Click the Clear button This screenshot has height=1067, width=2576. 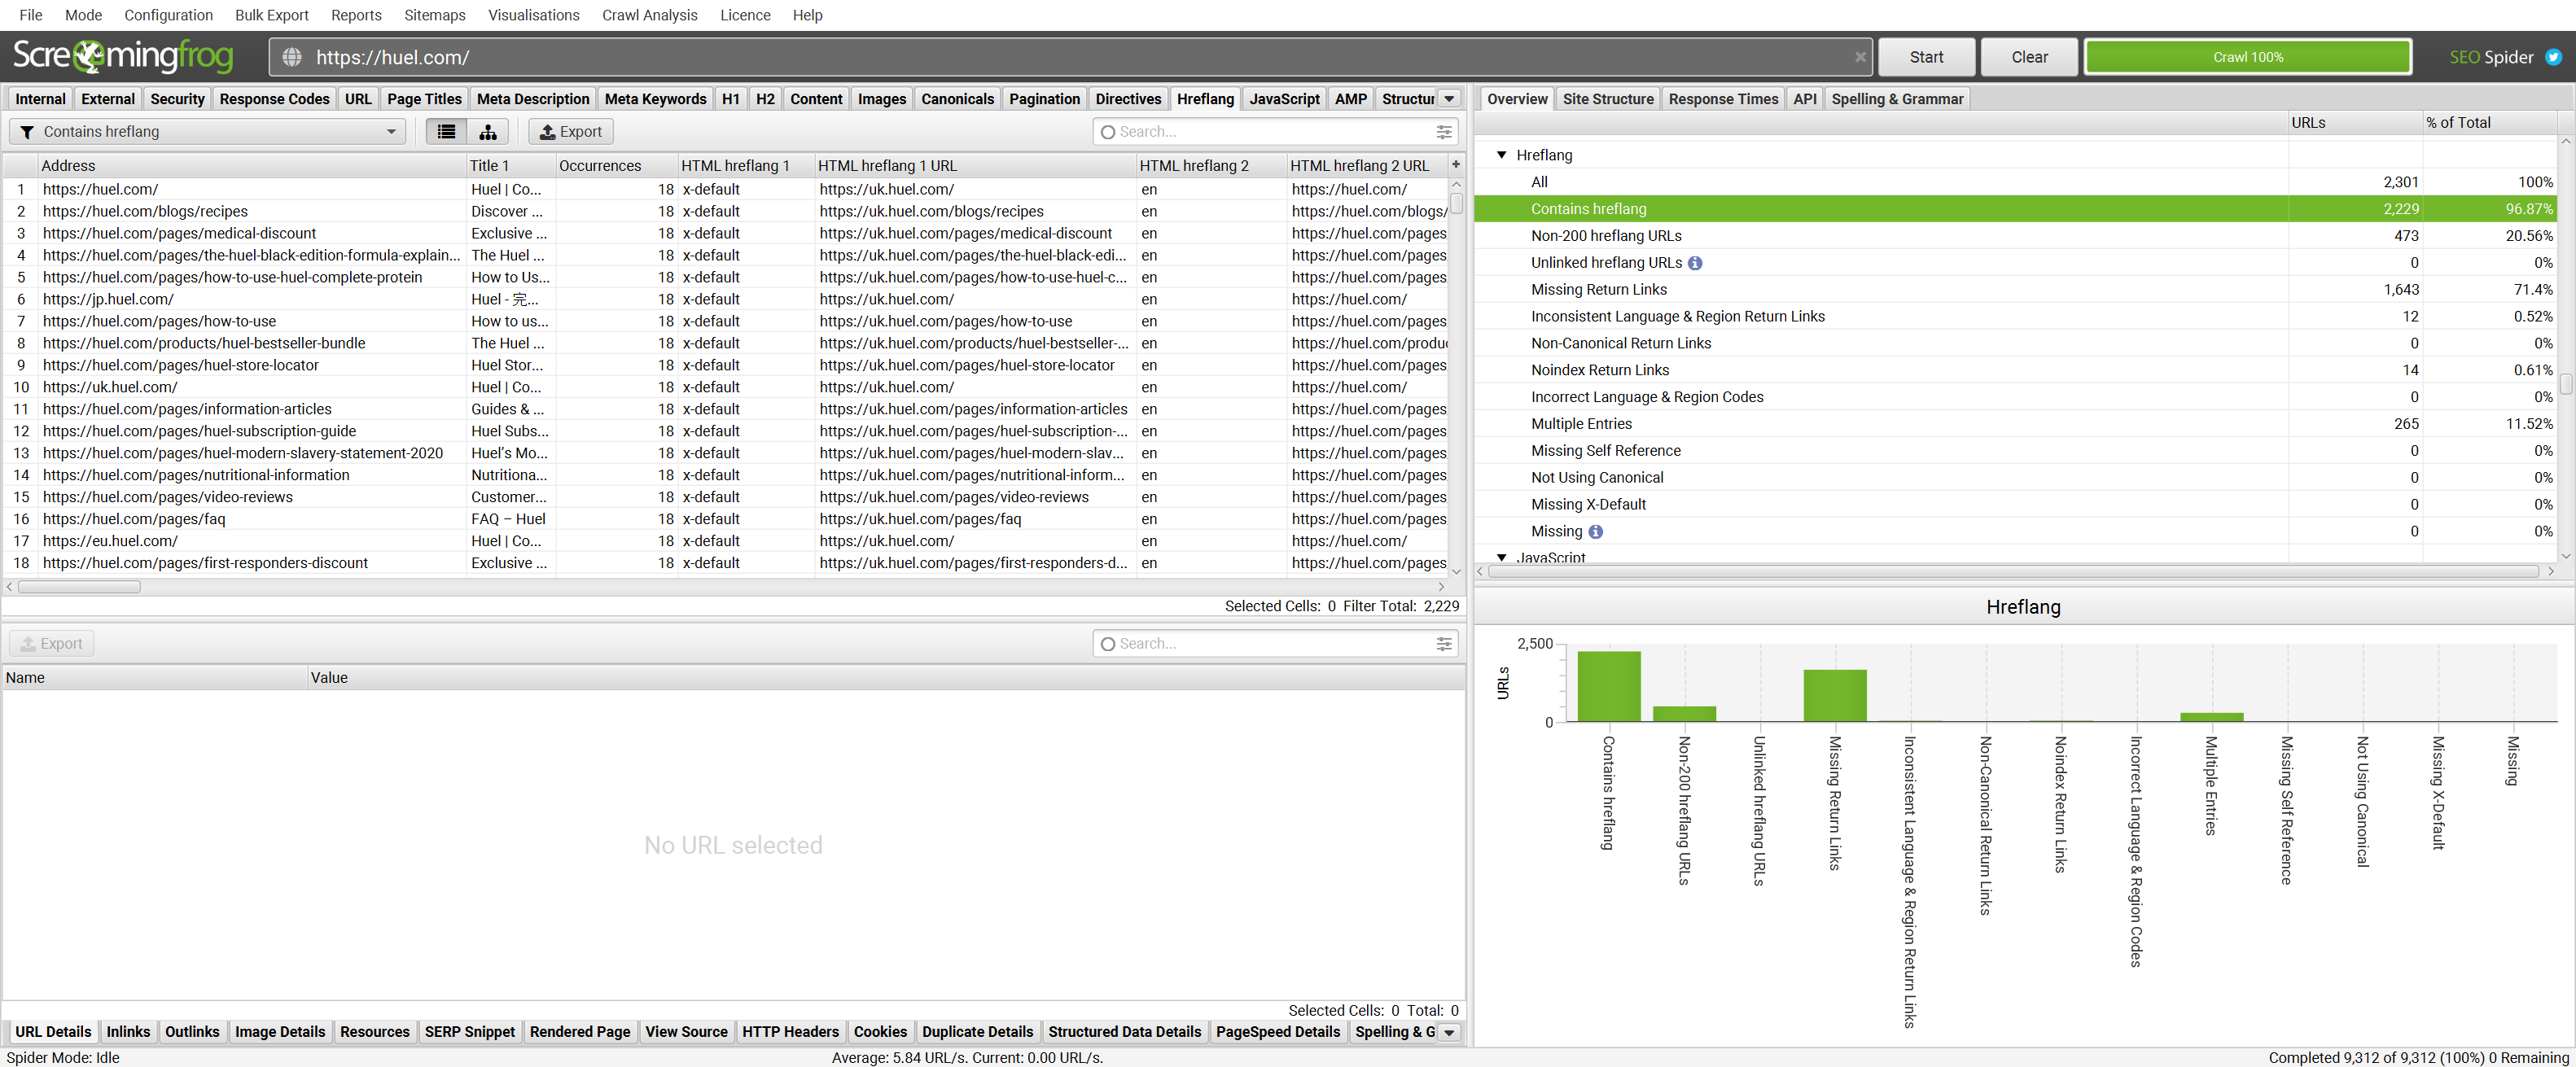pyautogui.click(x=2029, y=57)
